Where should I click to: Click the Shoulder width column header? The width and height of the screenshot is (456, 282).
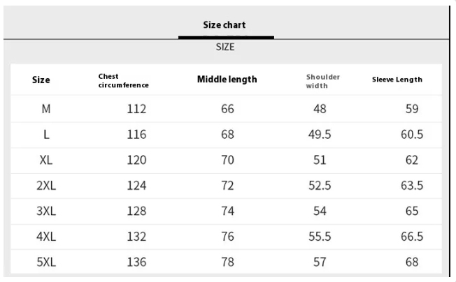pos(318,80)
